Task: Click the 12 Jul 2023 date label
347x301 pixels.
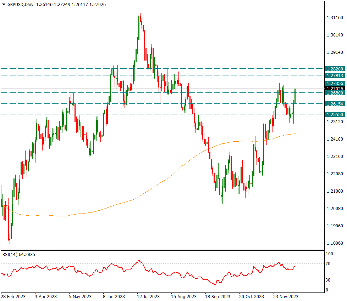Action: click(148, 297)
